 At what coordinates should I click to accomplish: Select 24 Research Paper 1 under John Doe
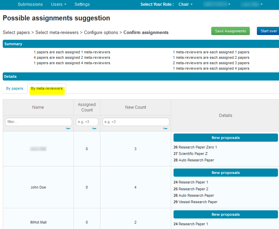(191, 182)
